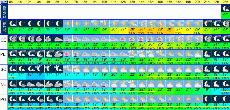The width and height of the screenshot is (230, 110).
Task: Click the PE 6h thunderstorm icon
Action: (x=68, y=54)
